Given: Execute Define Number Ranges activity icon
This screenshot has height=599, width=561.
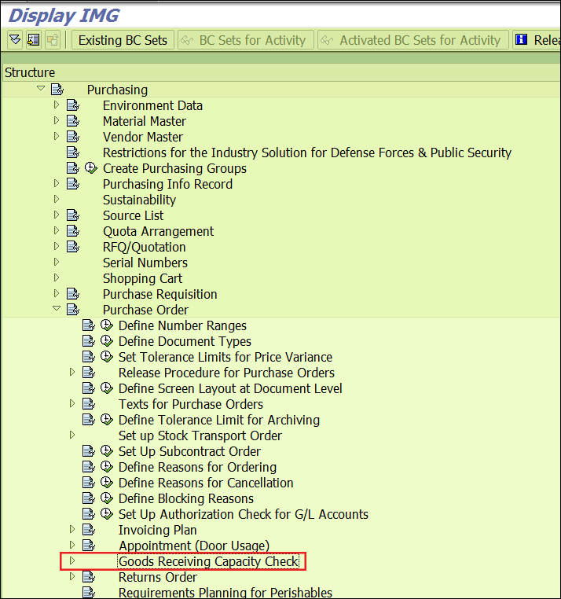Looking at the screenshot, I should (x=107, y=325).
